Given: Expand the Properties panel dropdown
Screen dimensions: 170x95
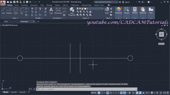Looking at the screenshot, I should pos(118,18).
